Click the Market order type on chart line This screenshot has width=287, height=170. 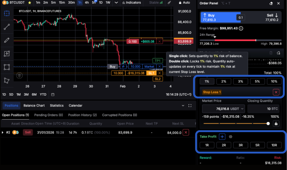click(149, 66)
